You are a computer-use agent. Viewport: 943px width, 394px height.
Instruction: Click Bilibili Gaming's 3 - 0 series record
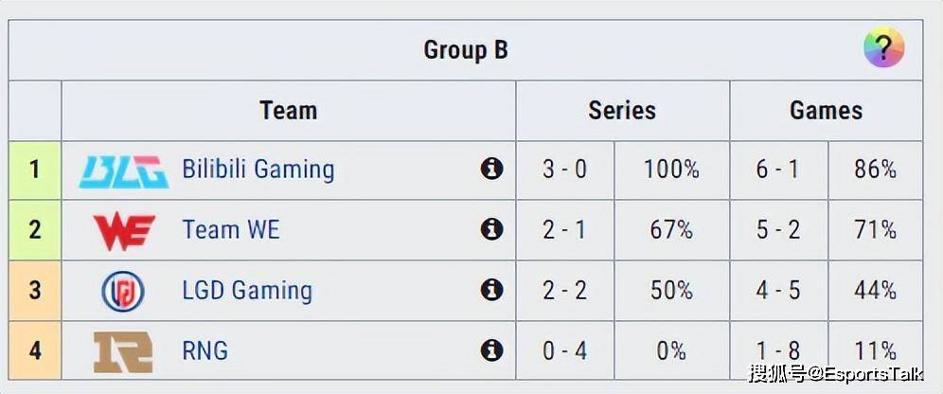[x=564, y=170]
